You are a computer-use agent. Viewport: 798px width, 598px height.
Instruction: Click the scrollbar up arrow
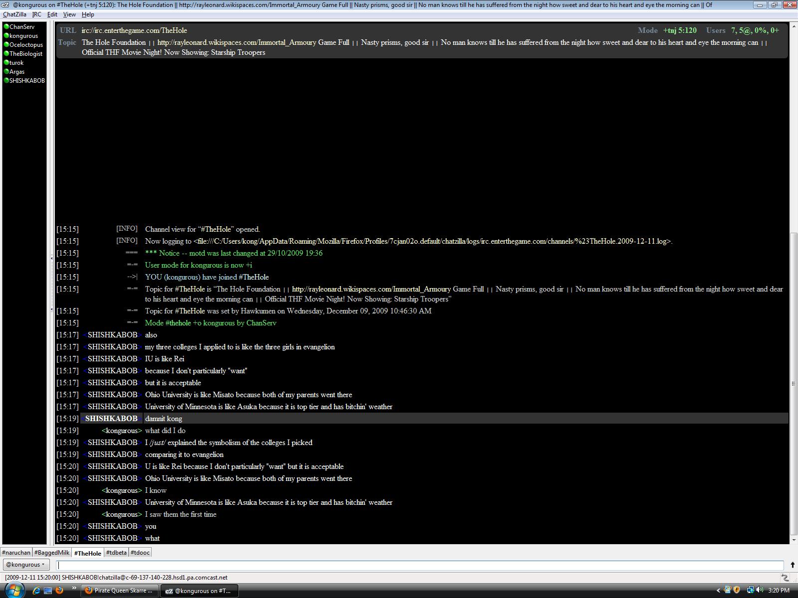pyautogui.click(x=794, y=25)
